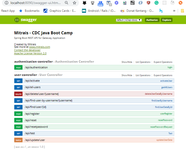Click the zoom magnifier icon in address bar
This screenshot has width=186, height=152.
click(x=66, y=3)
